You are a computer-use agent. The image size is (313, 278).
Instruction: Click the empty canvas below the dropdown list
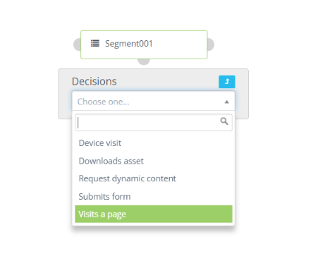point(154,252)
